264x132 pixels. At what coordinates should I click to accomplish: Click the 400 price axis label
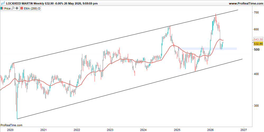point(256,74)
